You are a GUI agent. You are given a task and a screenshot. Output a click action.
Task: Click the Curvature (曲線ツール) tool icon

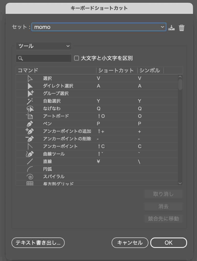pyautogui.click(x=30, y=154)
